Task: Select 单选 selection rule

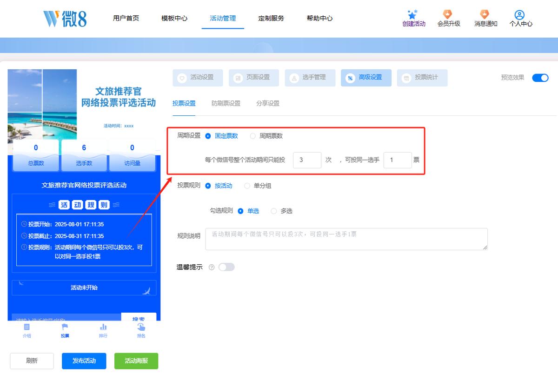Action: click(x=240, y=211)
